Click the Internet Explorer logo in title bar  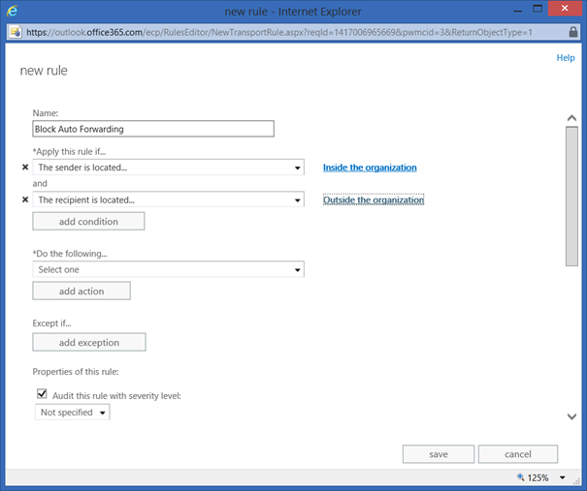pyautogui.click(x=12, y=10)
